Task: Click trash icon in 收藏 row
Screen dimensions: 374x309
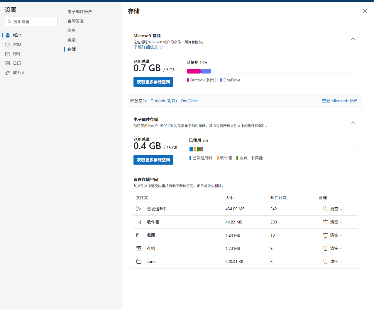Action: tap(325, 235)
